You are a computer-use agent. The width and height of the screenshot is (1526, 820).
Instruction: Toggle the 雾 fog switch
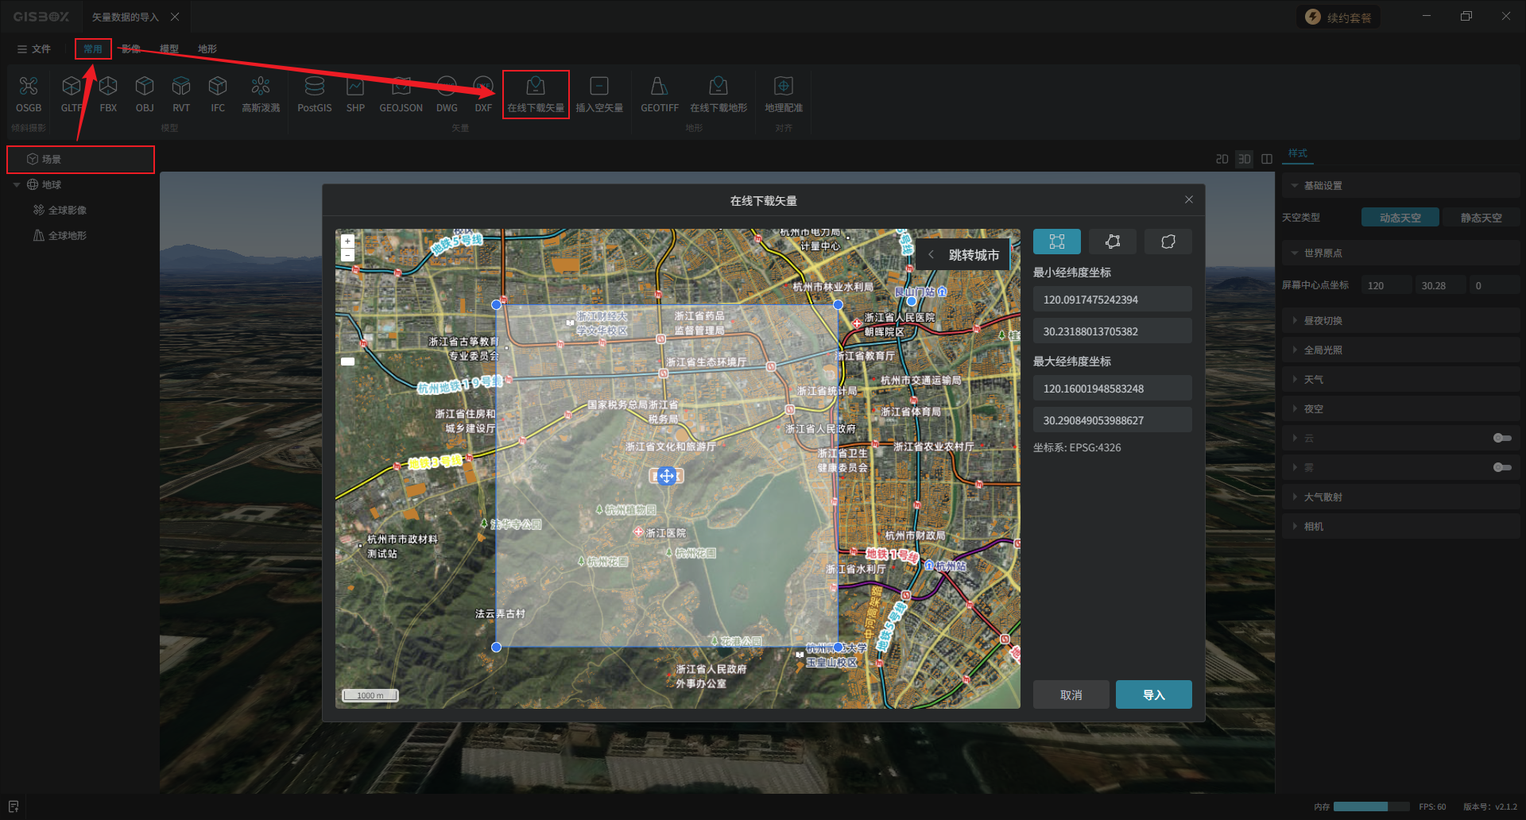[x=1501, y=467]
